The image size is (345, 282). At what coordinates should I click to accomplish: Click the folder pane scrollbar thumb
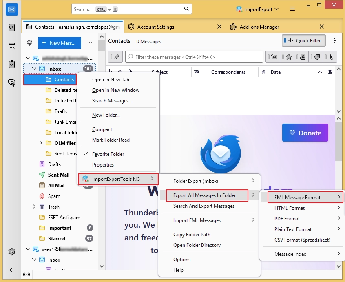[x=102, y=45]
